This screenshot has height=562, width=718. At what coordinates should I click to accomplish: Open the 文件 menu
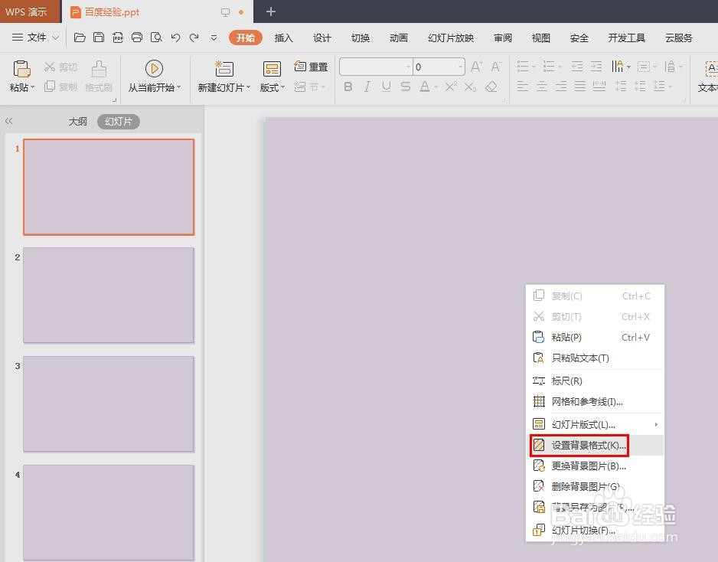point(35,38)
